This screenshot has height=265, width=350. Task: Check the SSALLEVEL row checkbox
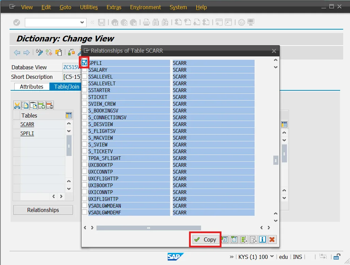click(x=85, y=76)
